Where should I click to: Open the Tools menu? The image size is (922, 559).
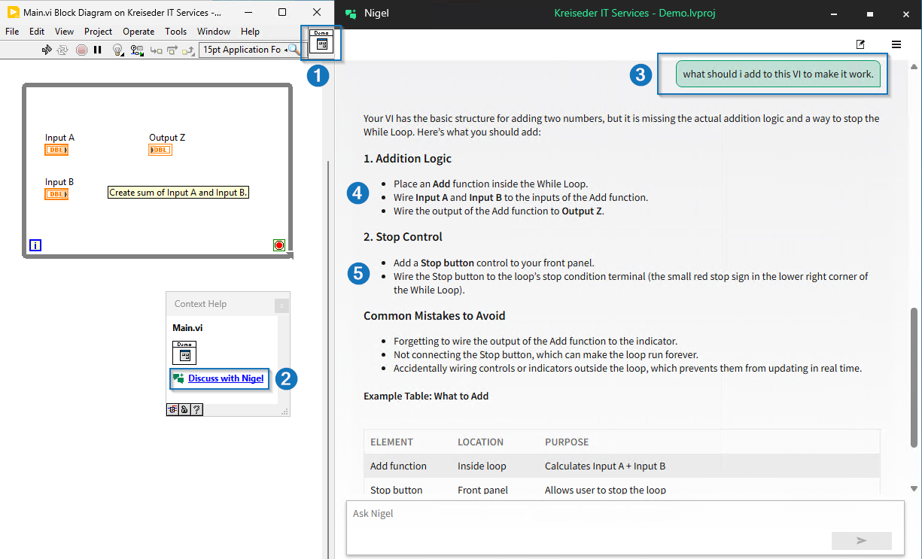coord(175,32)
